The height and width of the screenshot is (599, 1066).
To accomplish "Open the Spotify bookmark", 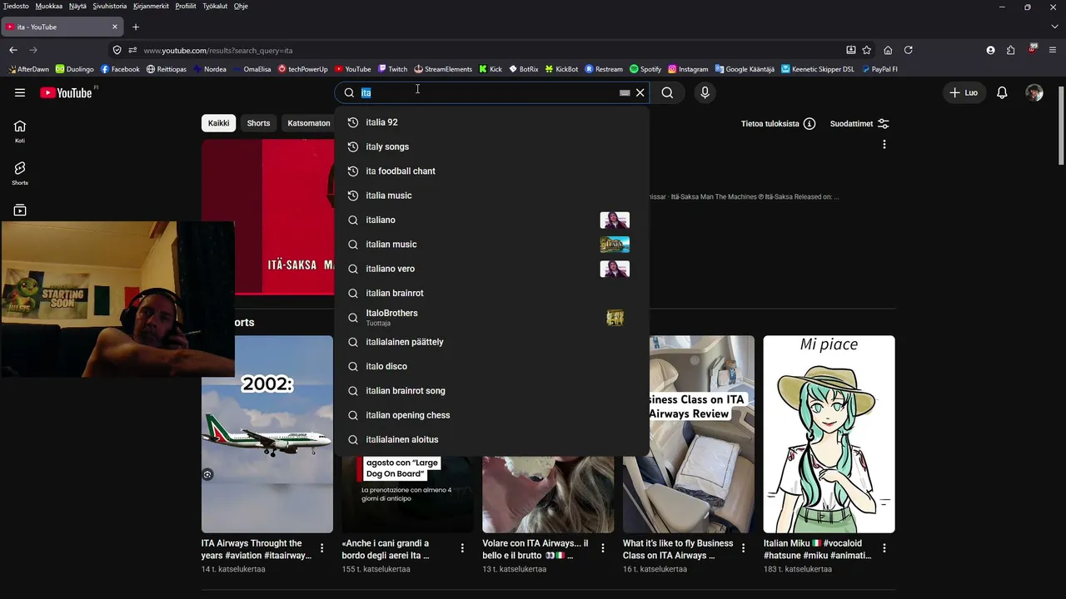I will (x=645, y=69).
